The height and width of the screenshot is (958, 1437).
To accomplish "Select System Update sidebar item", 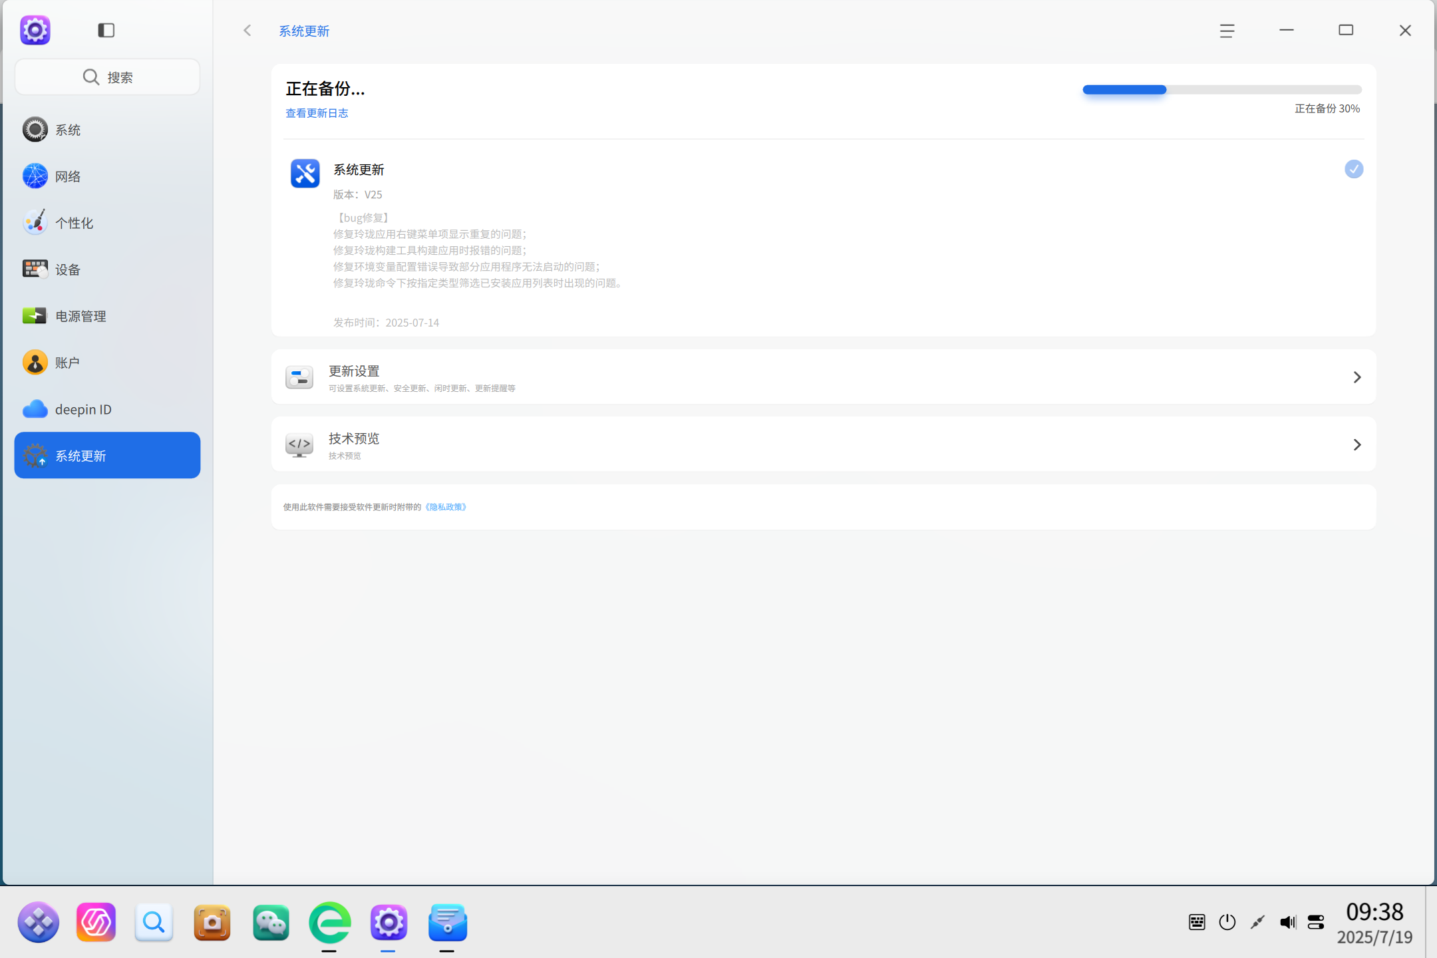I will [x=107, y=456].
